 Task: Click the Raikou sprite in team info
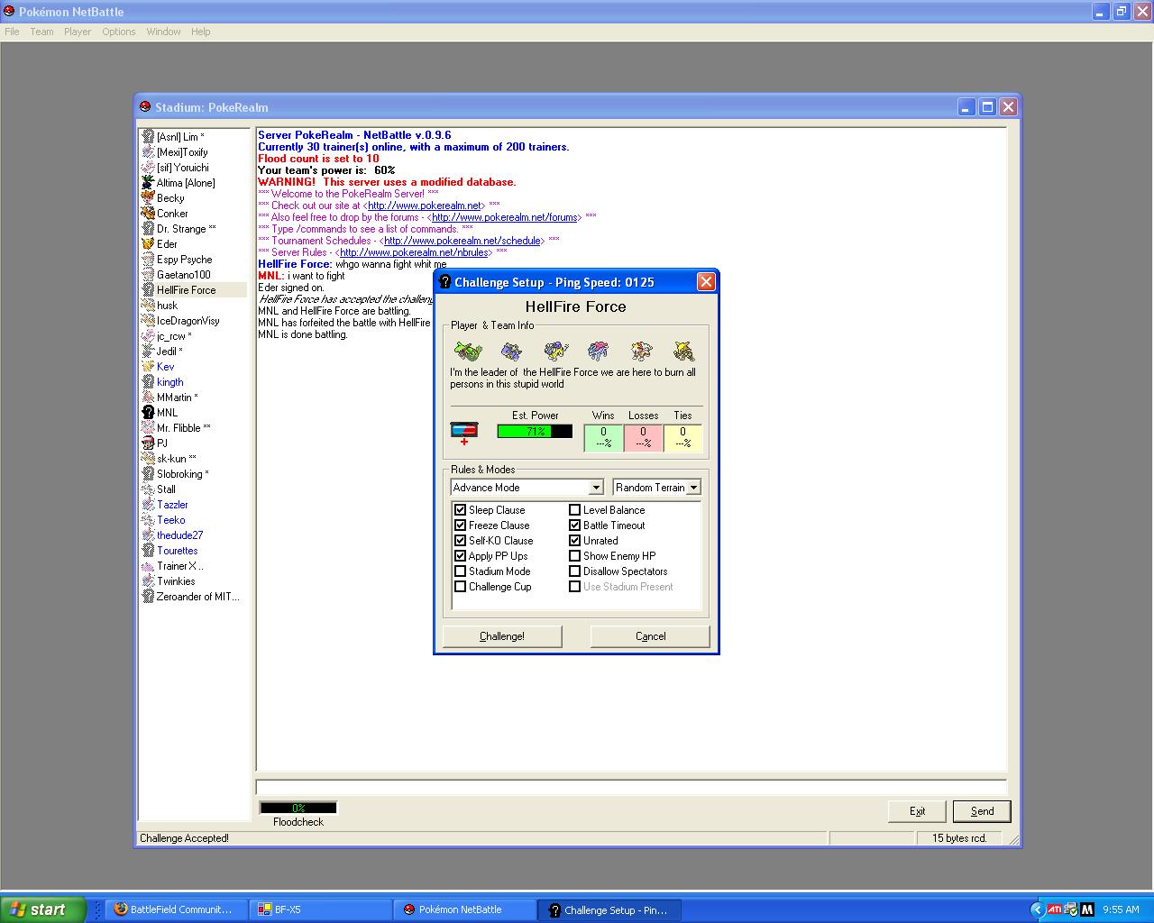pos(555,351)
